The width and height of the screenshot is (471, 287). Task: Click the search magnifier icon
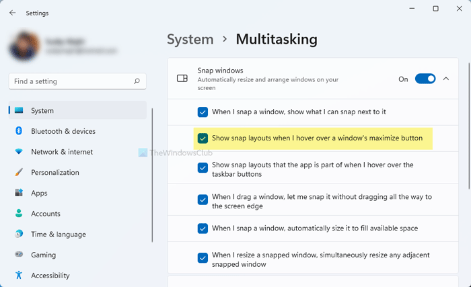coord(137,81)
